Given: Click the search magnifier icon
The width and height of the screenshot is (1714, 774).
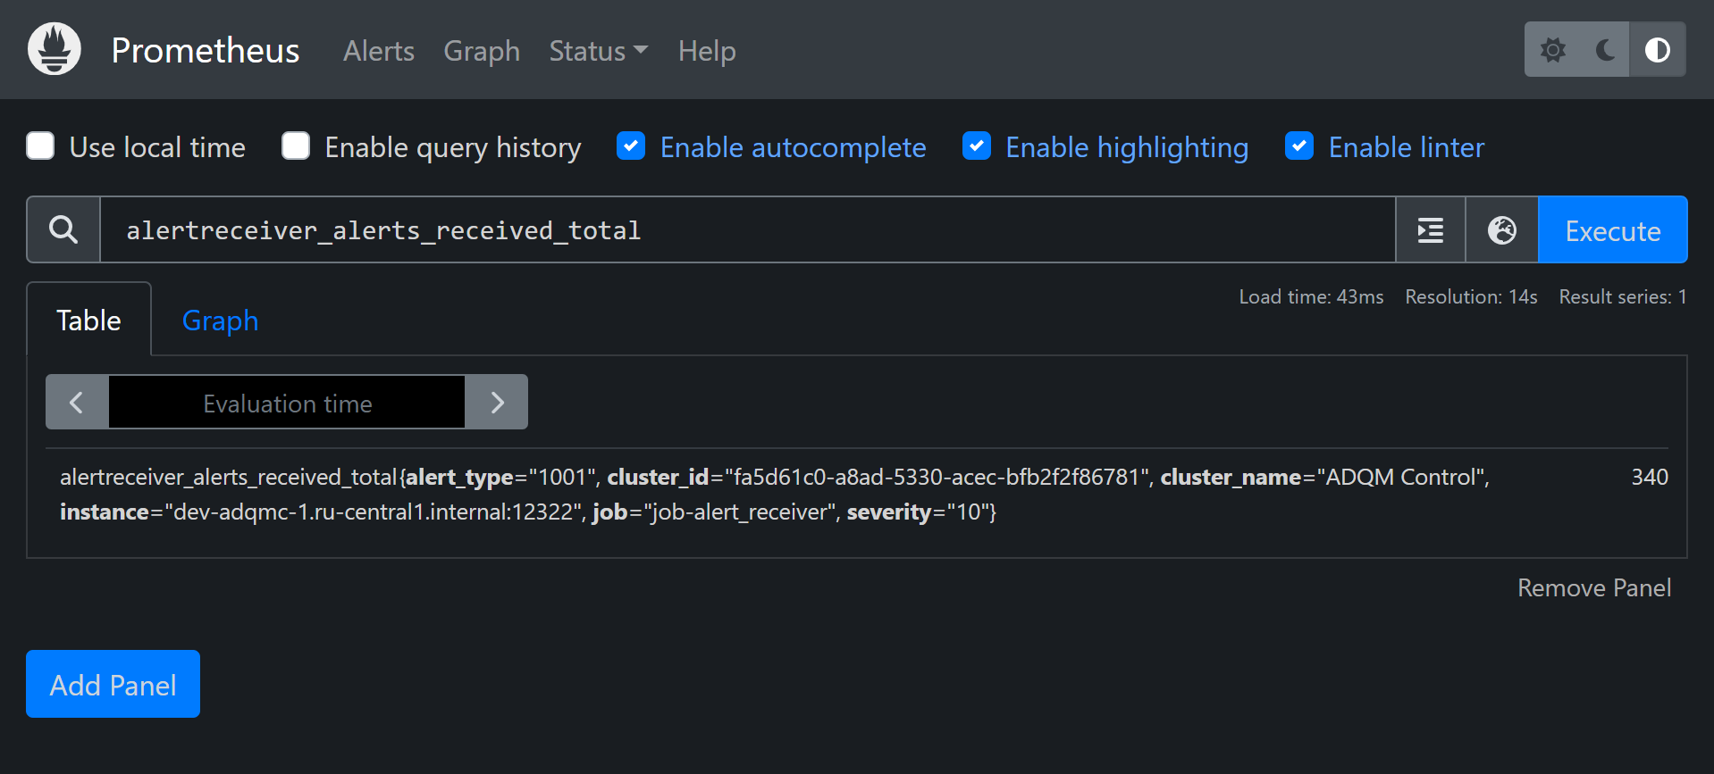Looking at the screenshot, I should point(63,230).
